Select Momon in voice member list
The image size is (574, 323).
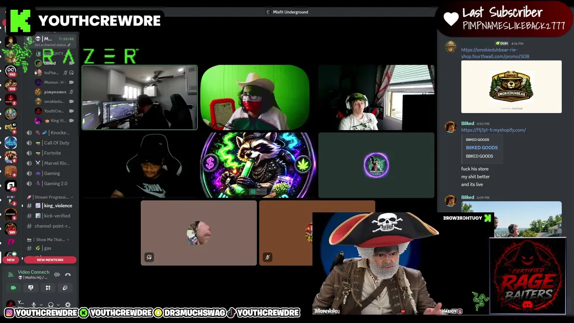pyautogui.click(x=55, y=83)
